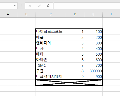
Task: Select the cell with value 300
Action: [93, 43]
